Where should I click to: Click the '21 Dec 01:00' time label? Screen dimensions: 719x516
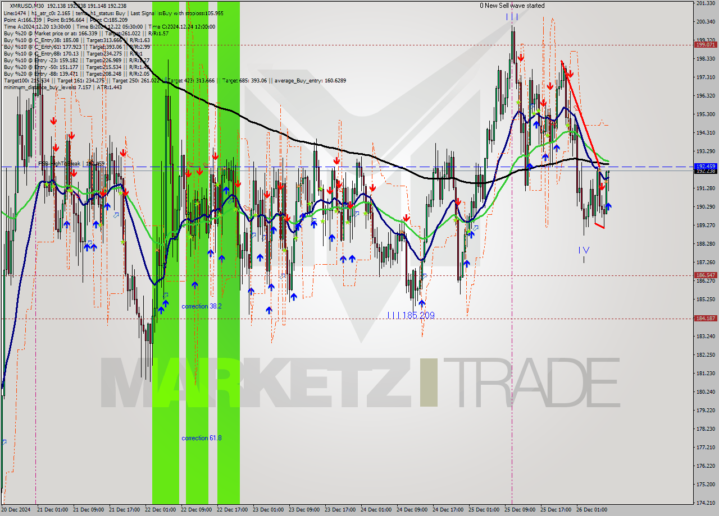tap(52, 510)
